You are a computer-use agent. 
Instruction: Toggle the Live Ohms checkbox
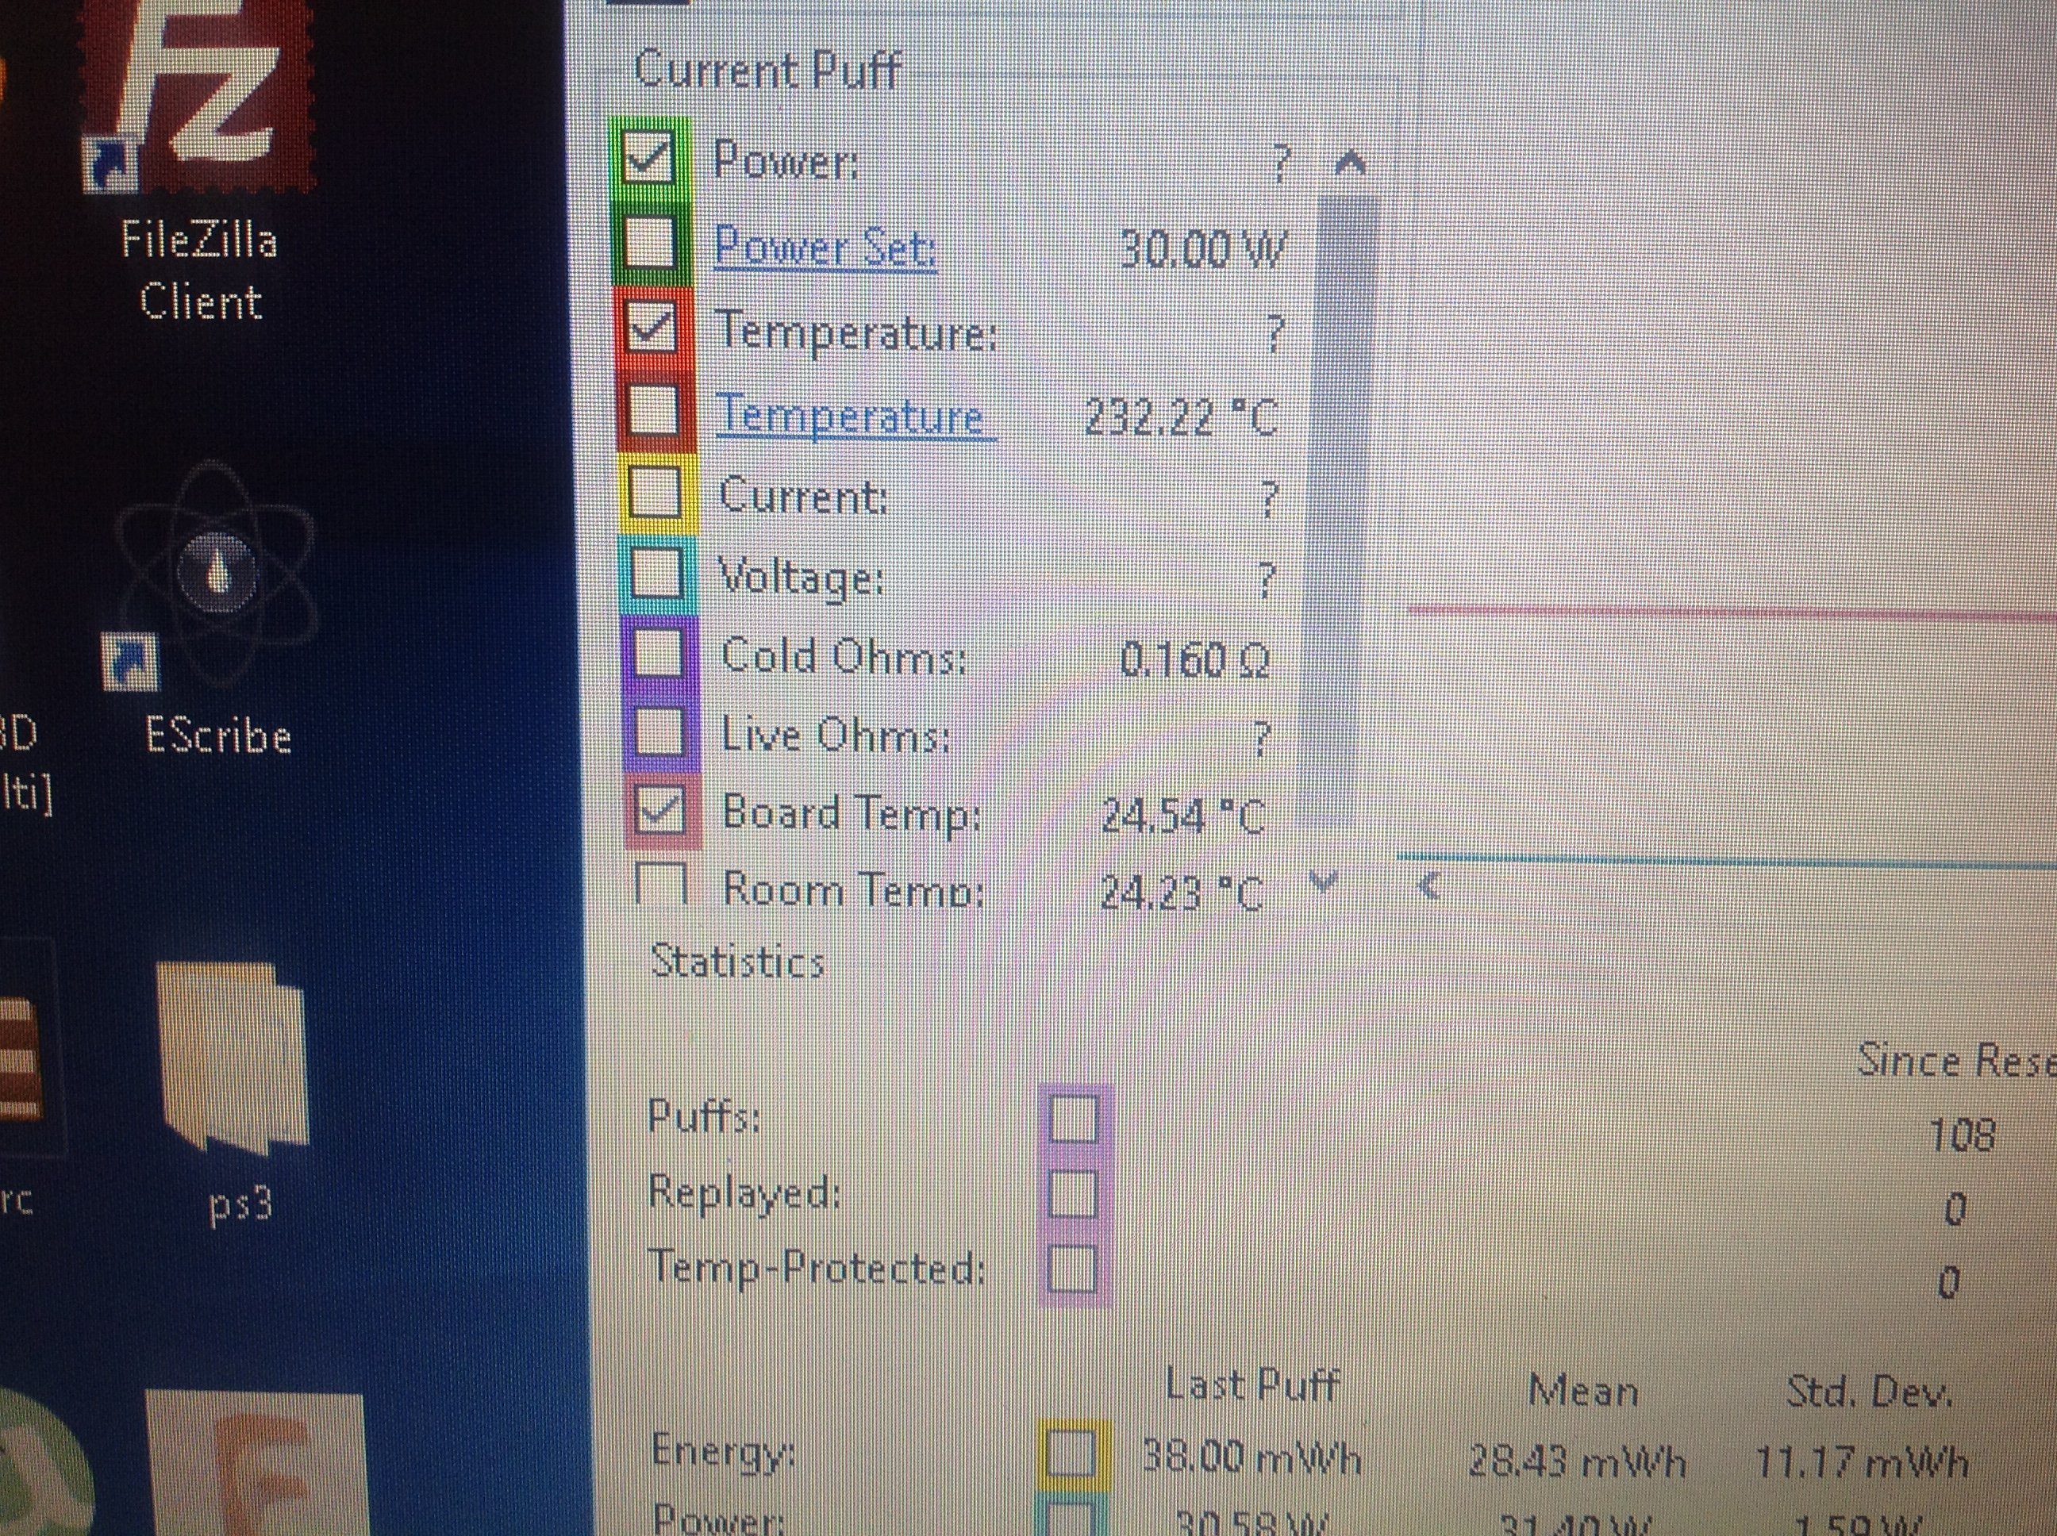(659, 732)
